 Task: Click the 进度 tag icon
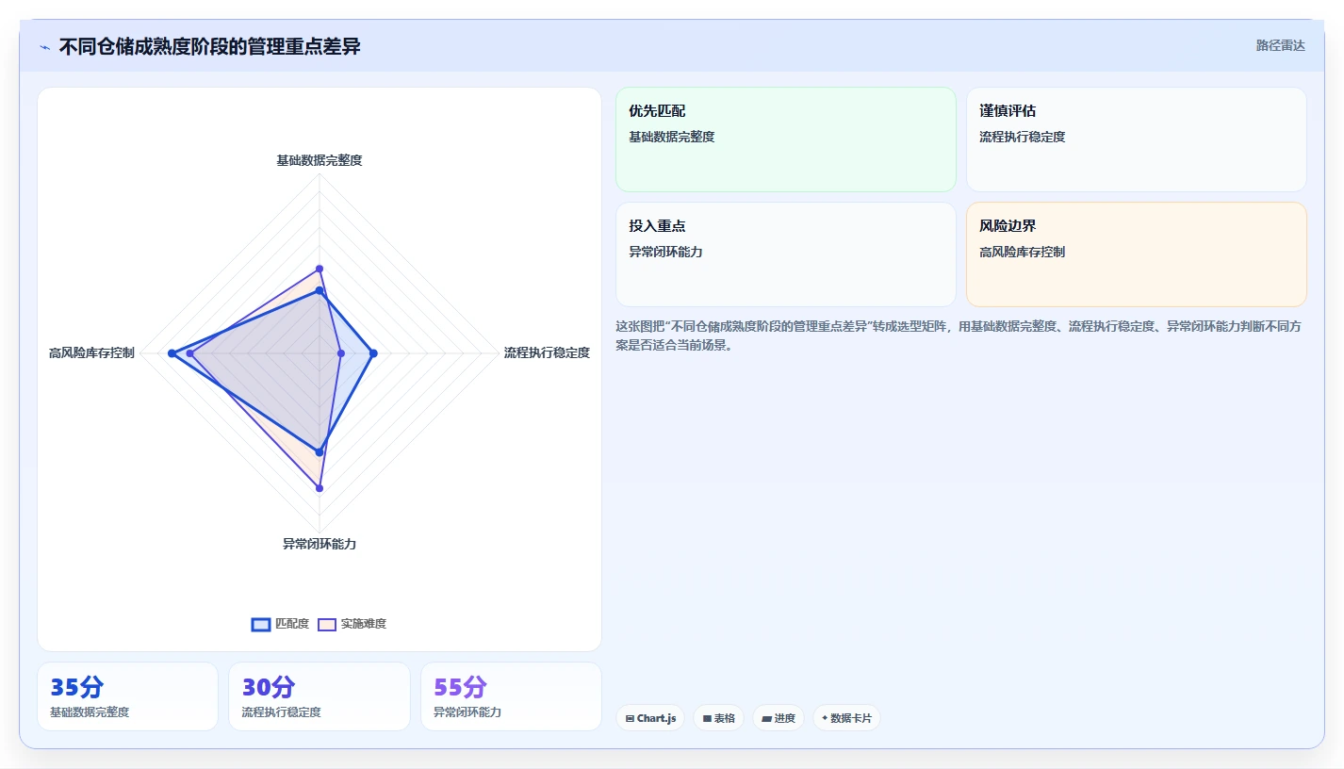point(766,718)
